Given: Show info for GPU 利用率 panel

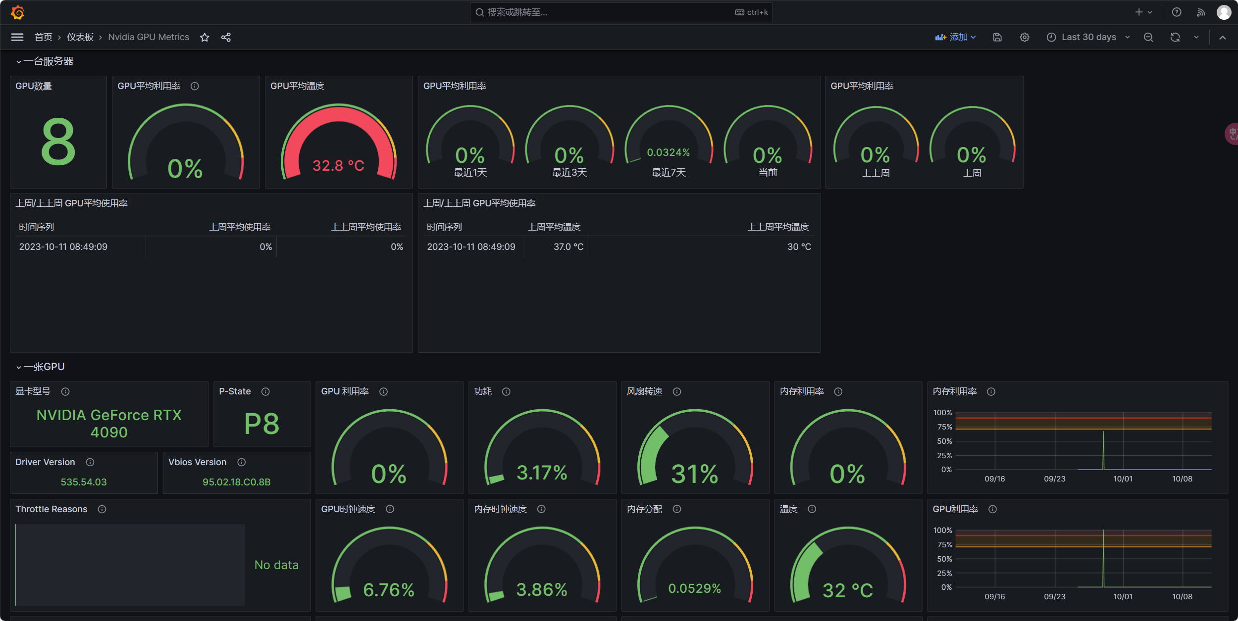Looking at the screenshot, I should pyautogui.click(x=383, y=391).
